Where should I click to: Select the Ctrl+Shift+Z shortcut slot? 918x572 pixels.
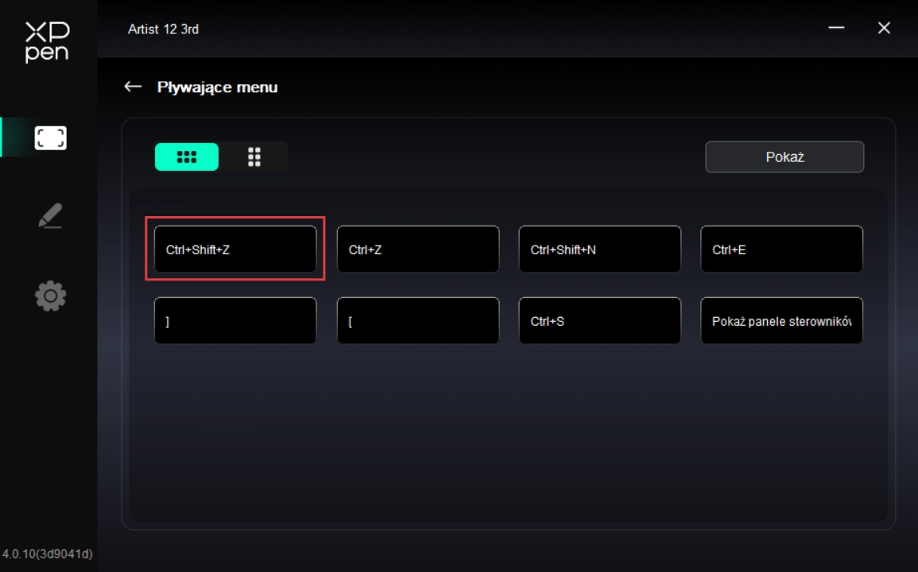(x=235, y=249)
